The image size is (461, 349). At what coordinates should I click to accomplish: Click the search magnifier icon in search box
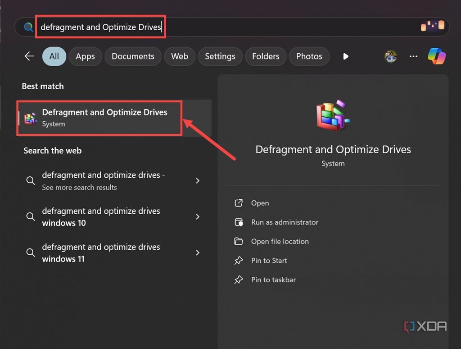[x=28, y=27]
